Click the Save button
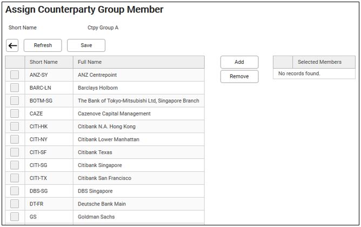 (86, 45)
